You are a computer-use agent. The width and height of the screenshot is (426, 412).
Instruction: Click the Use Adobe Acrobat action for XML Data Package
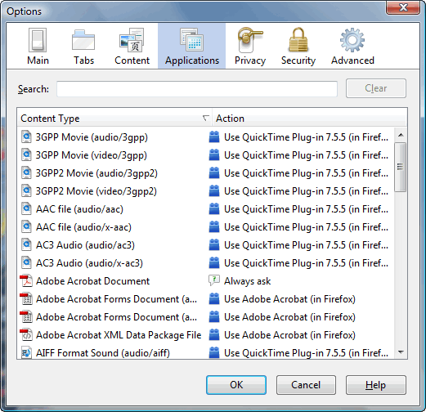(x=289, y=335)
